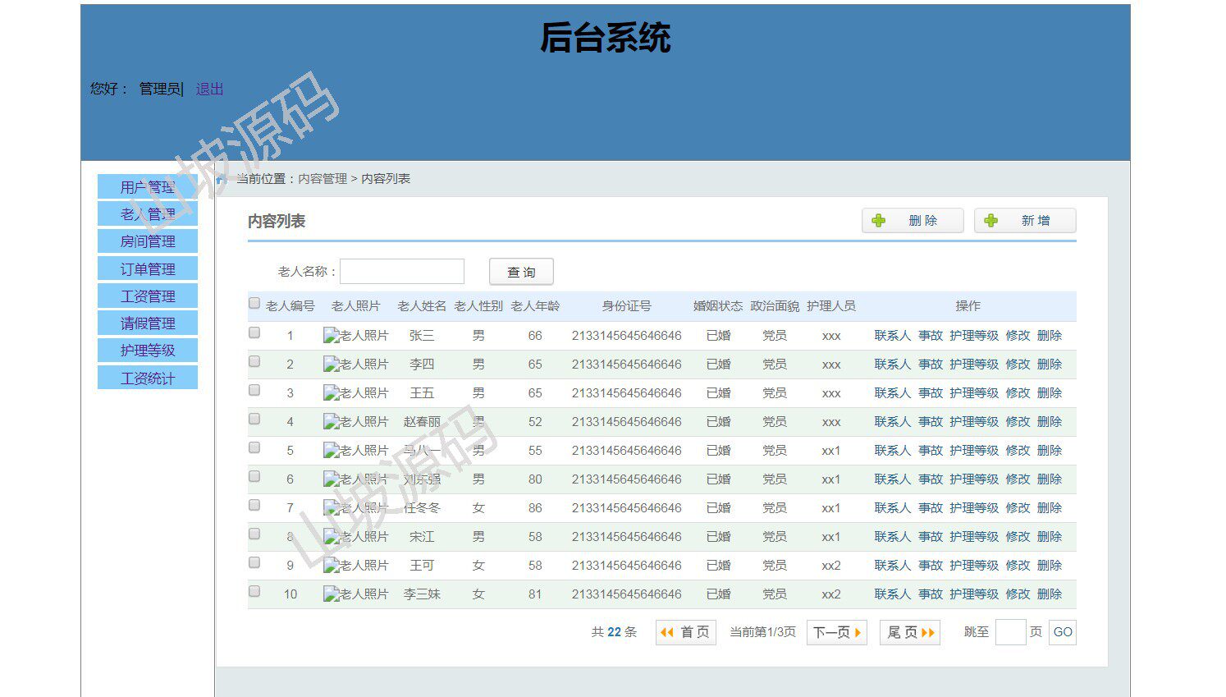
Task: Click 修改 for 任冬冬
Action: 1018,508
